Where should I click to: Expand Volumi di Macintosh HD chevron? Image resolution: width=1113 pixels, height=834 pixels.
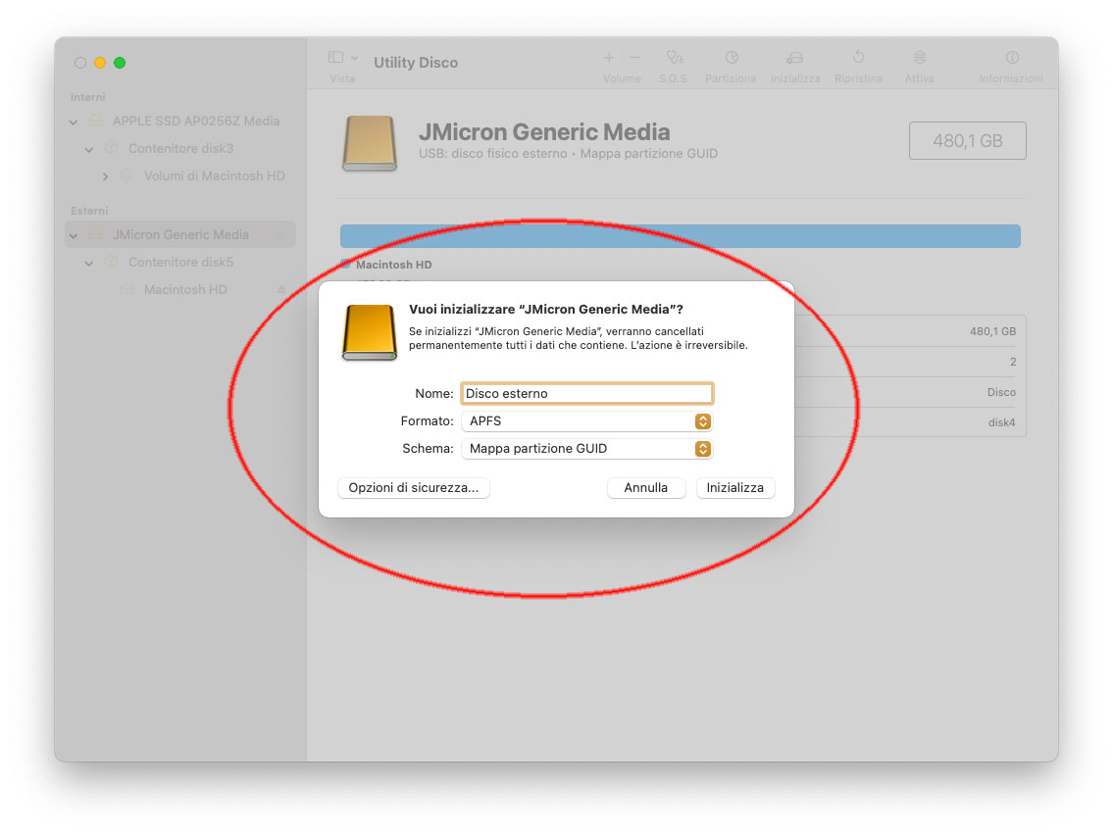(105, 176)
